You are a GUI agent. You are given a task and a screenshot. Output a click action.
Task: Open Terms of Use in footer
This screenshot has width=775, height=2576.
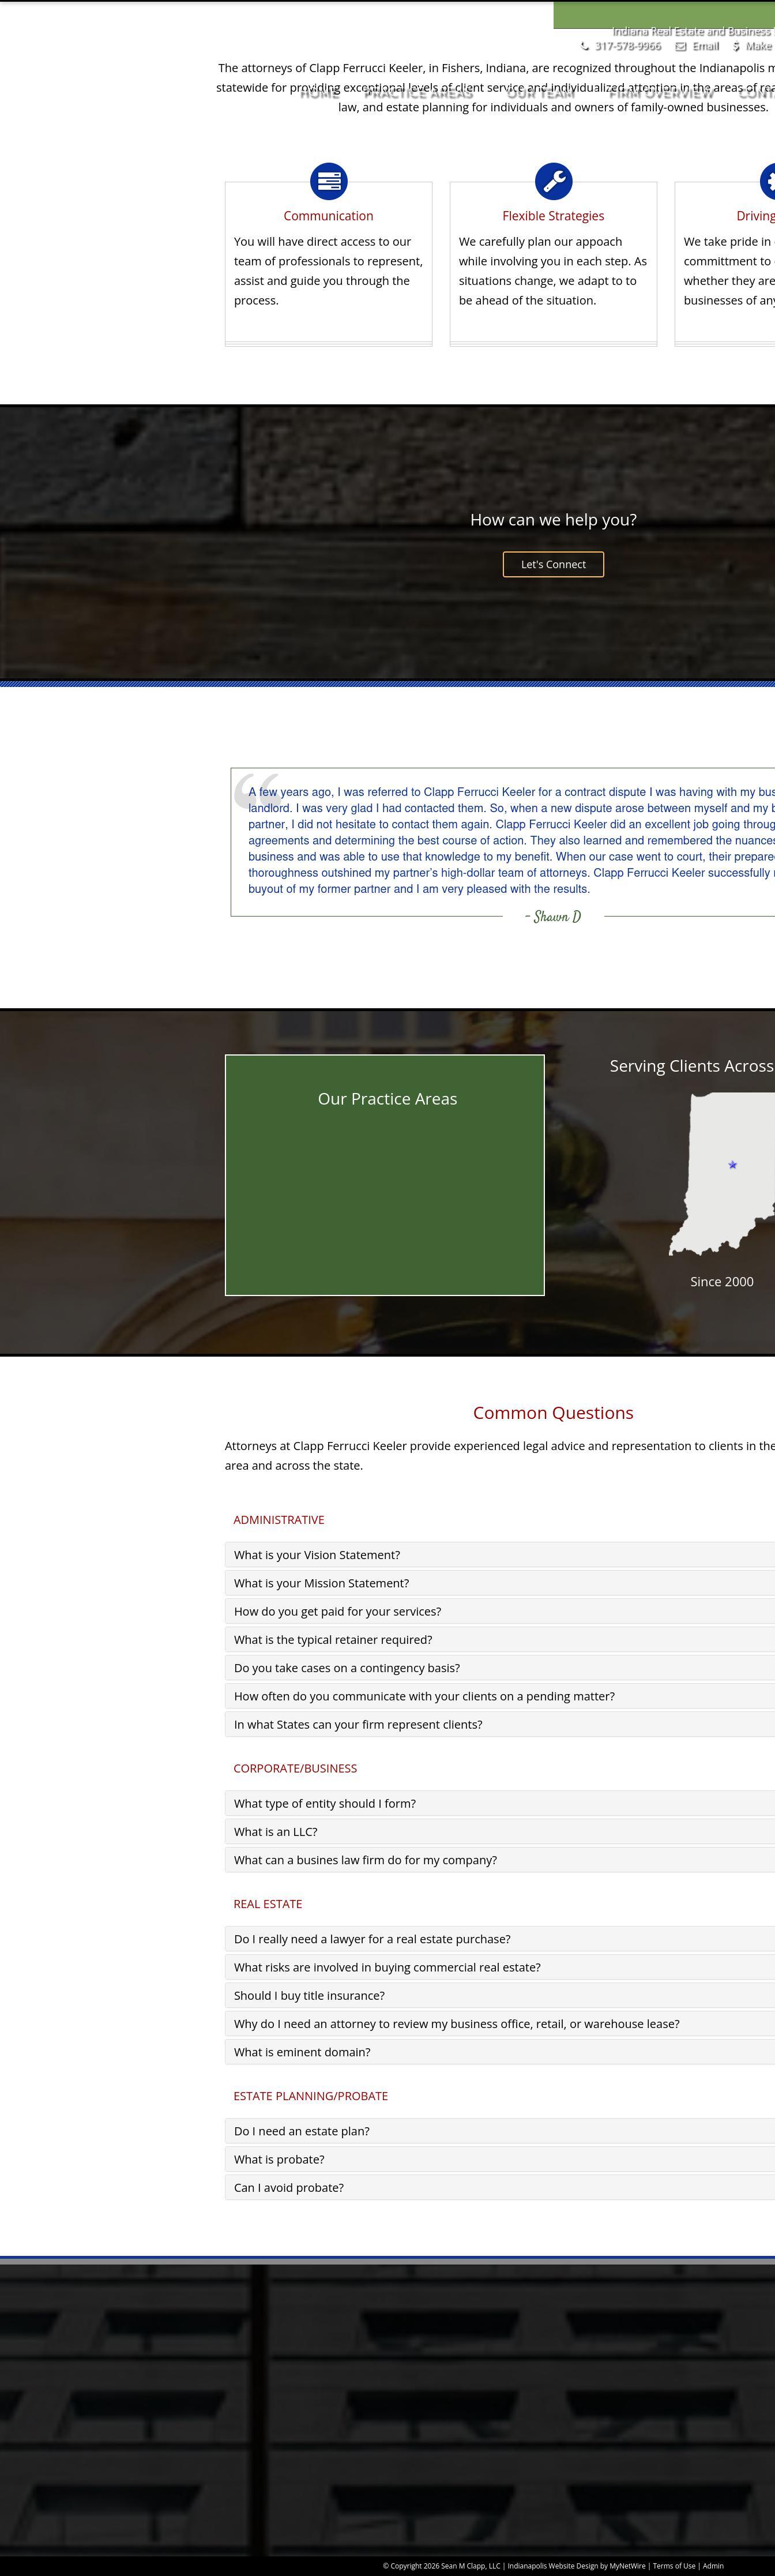coord(674,2565)
